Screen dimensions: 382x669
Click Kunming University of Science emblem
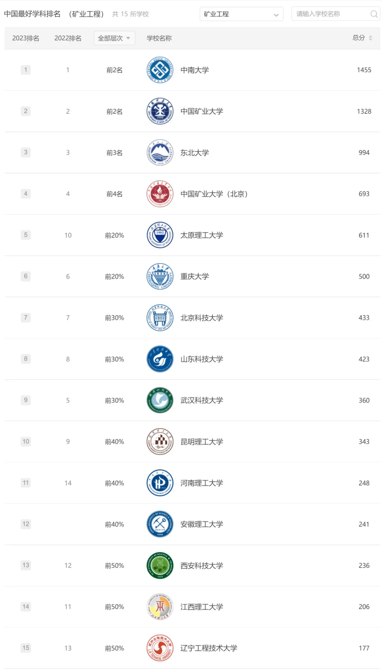[x=160, y=442]
